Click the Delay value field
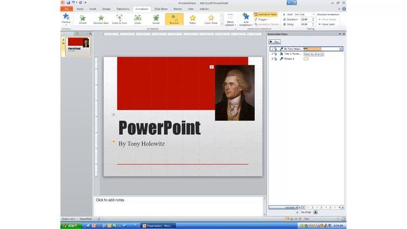407x229 pixels. pyautogui.click(x=305, y=24)
